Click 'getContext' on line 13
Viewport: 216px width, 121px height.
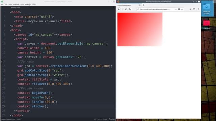[x=65, y=57]
